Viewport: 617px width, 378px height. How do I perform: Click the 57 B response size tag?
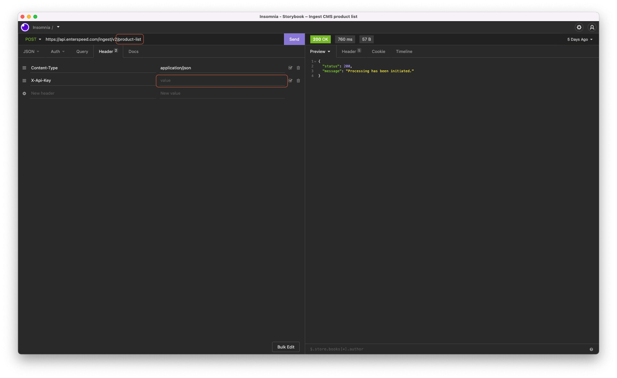coord(366,39)
